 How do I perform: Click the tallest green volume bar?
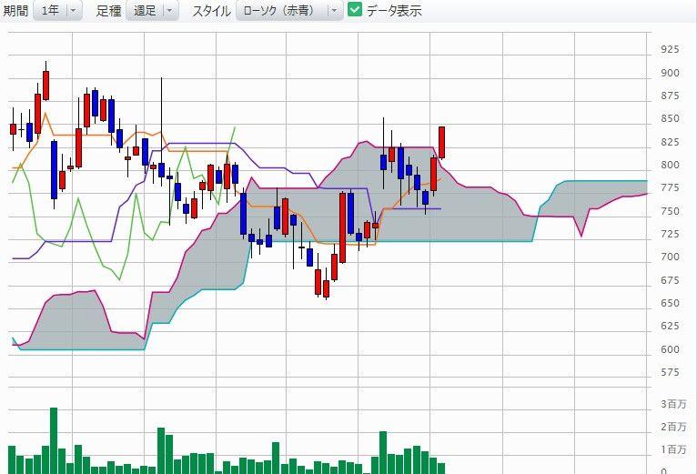click(54, 440)
